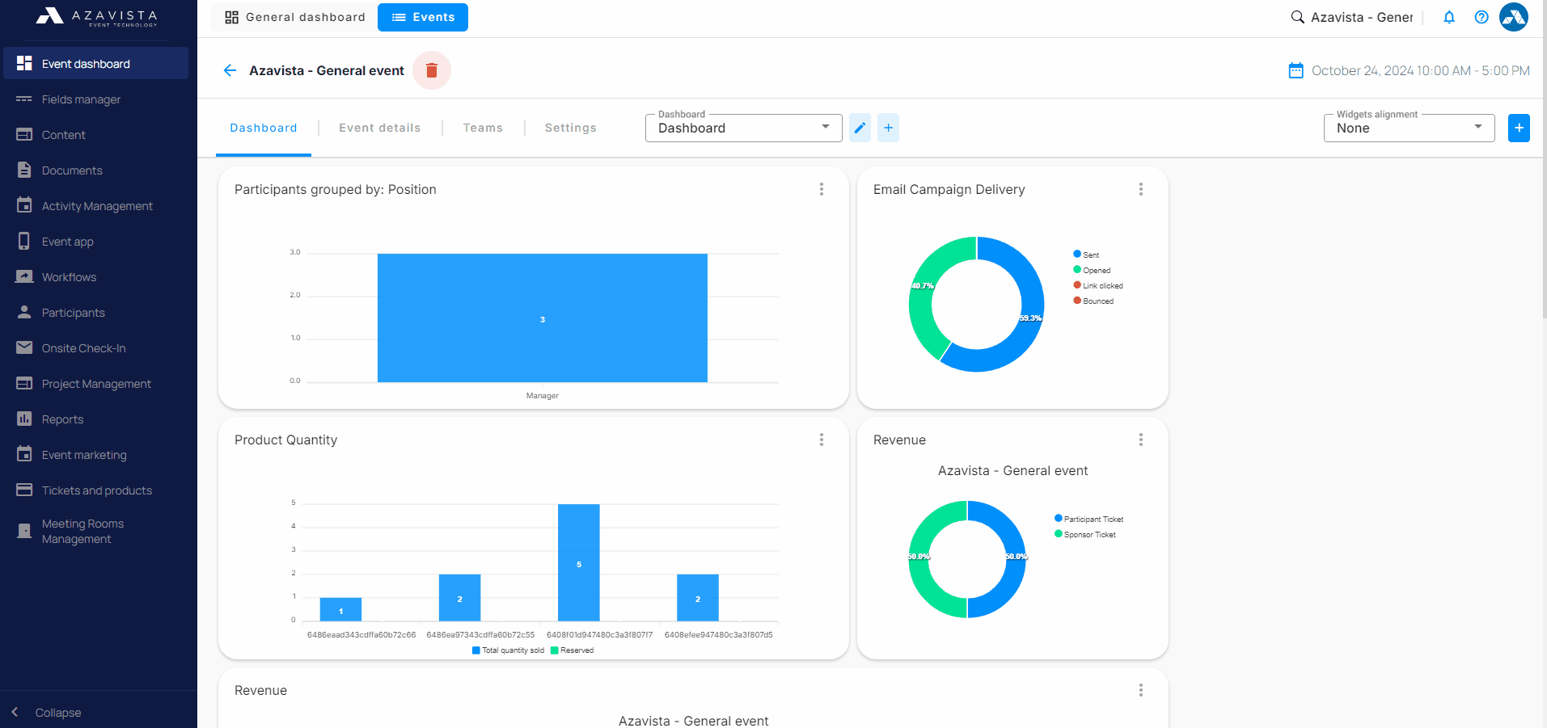Click the Content sidebar icon
Screen dimensions: 1547x728
24,135
